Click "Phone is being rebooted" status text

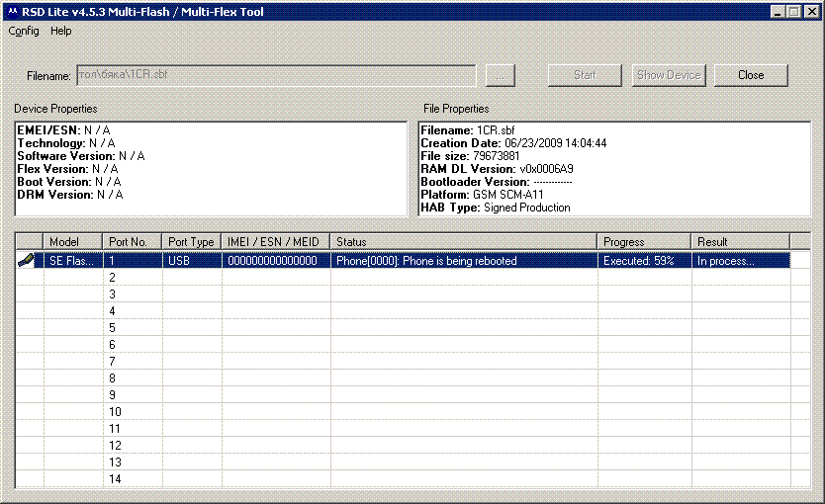point(459,261)
